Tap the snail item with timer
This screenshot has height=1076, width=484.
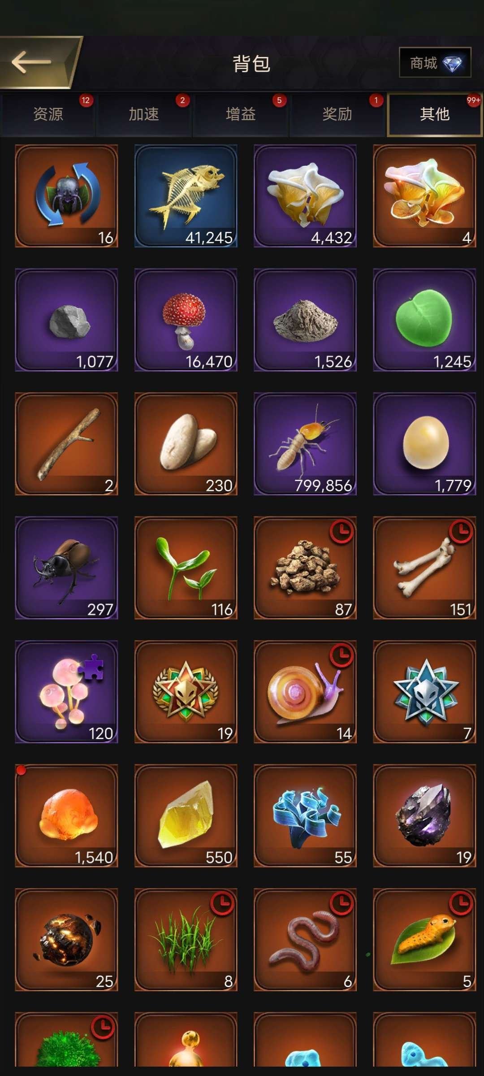click(305, 692)
